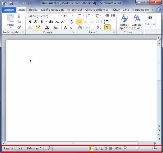163x153 pixels.
Task: Click the text highlight color yellow button
Action: click(38, 27)
